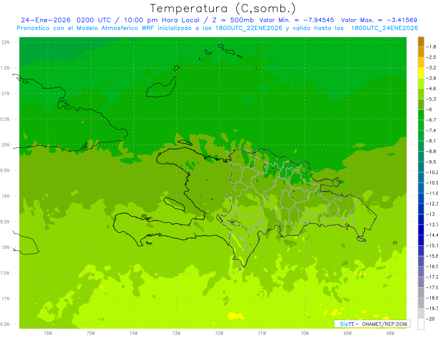The width and height of the screenshot is (438, 338).
Task: Click the "70W" longitude label
Action: tap(305, 333)
